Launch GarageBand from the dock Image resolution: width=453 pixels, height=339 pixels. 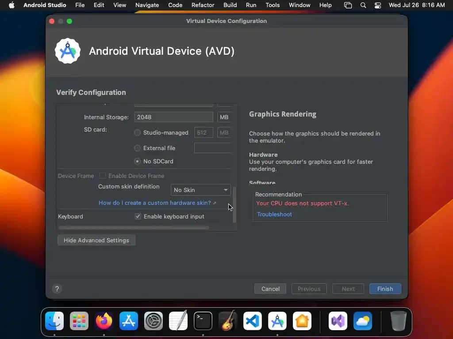[228, 321]
